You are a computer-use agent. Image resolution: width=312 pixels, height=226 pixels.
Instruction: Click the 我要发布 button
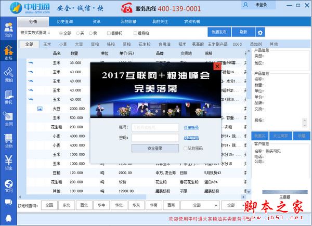tap(219, 32)
